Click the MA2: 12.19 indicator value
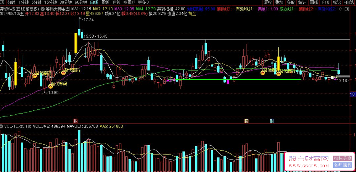 coord(103,9)
